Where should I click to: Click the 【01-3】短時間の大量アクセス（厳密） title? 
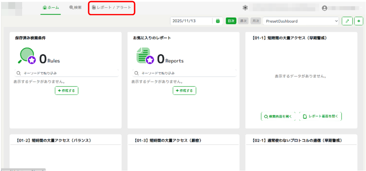point(168,140)
